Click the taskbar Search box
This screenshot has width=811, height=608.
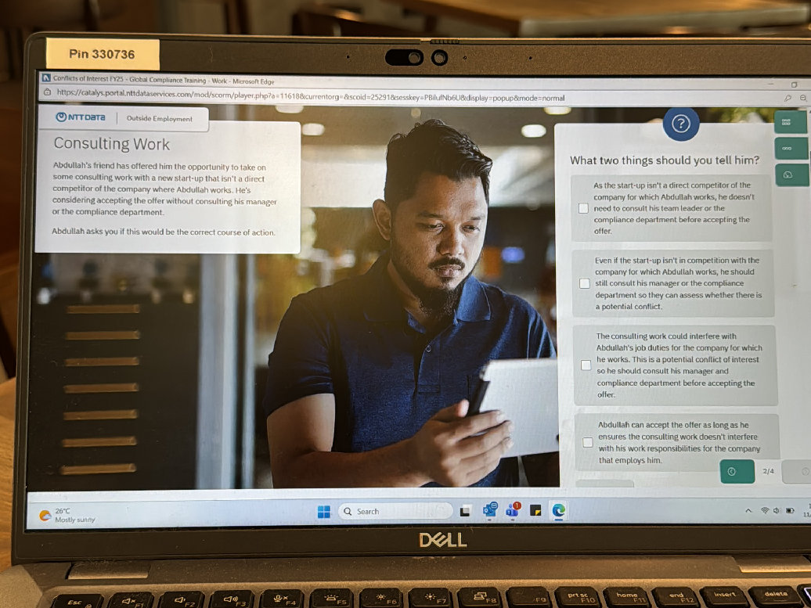[395, 511]
